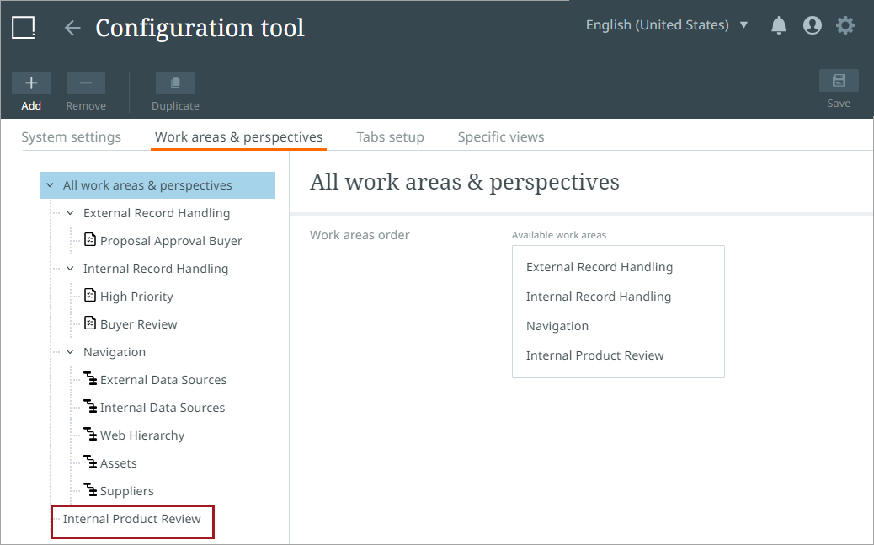Click the back arrow icon
Screen dimensions: 874x545
pos(72,28)
